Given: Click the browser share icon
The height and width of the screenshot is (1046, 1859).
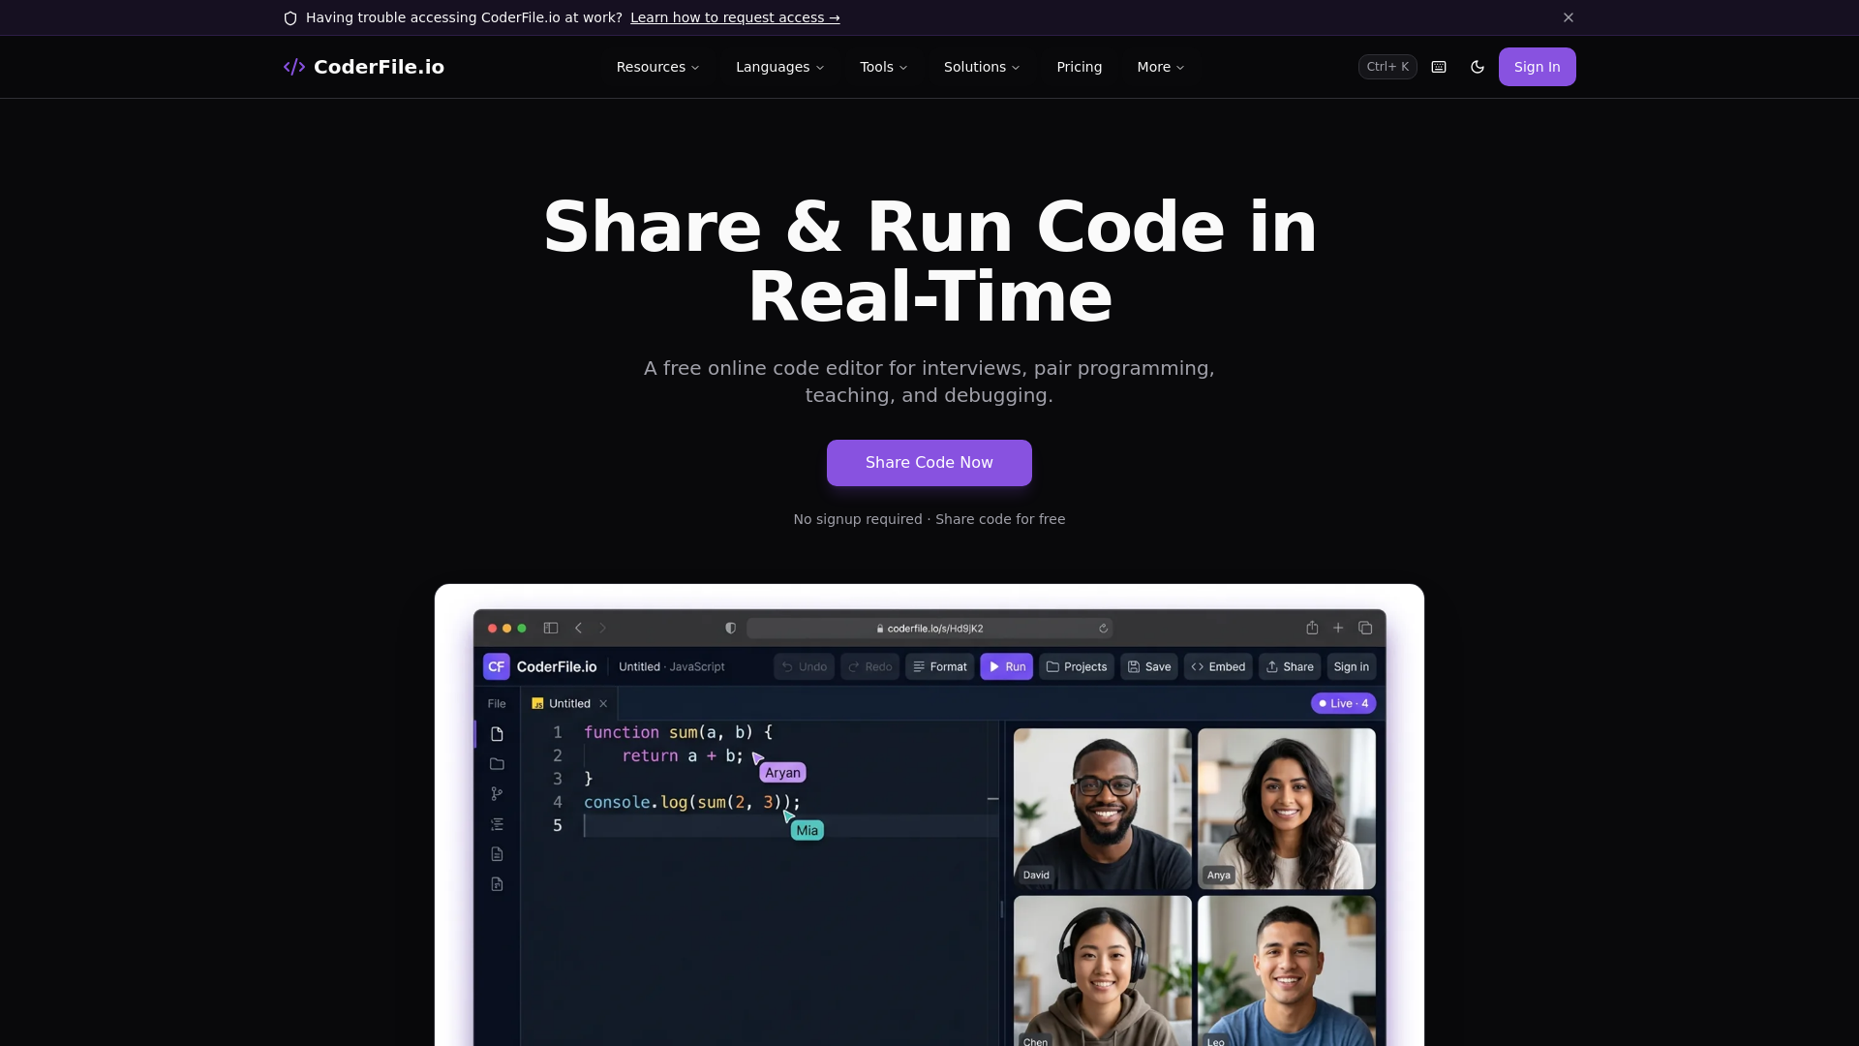Looking at the screenshot, I should [x=1312, y=628].
